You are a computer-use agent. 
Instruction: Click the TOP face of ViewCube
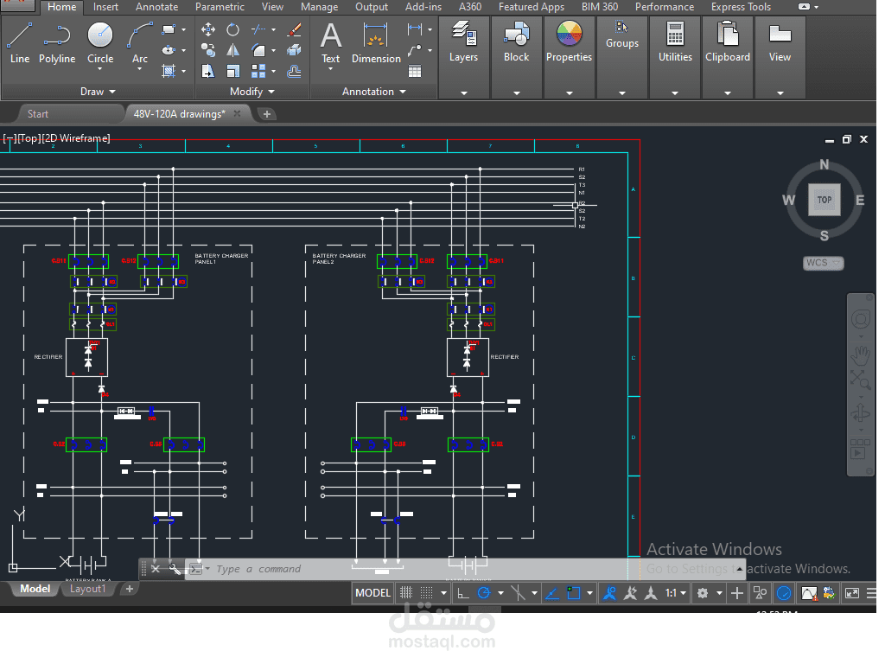[825, 200]
